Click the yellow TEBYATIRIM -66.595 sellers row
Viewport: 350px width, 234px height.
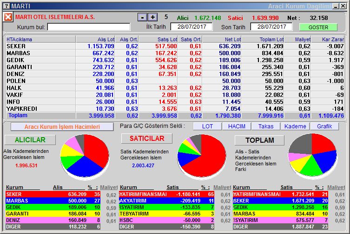[166, 214]
